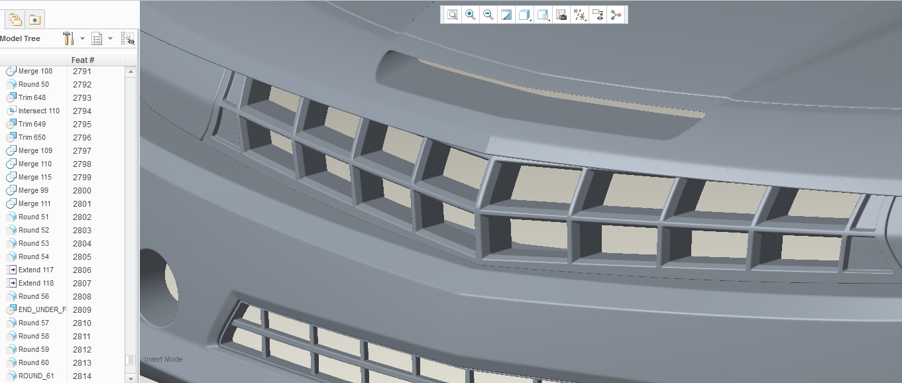902x383 pixels.
Task: Toggle the Annotation Display icon
Action: pyautogui.click(x=598, y=15)
